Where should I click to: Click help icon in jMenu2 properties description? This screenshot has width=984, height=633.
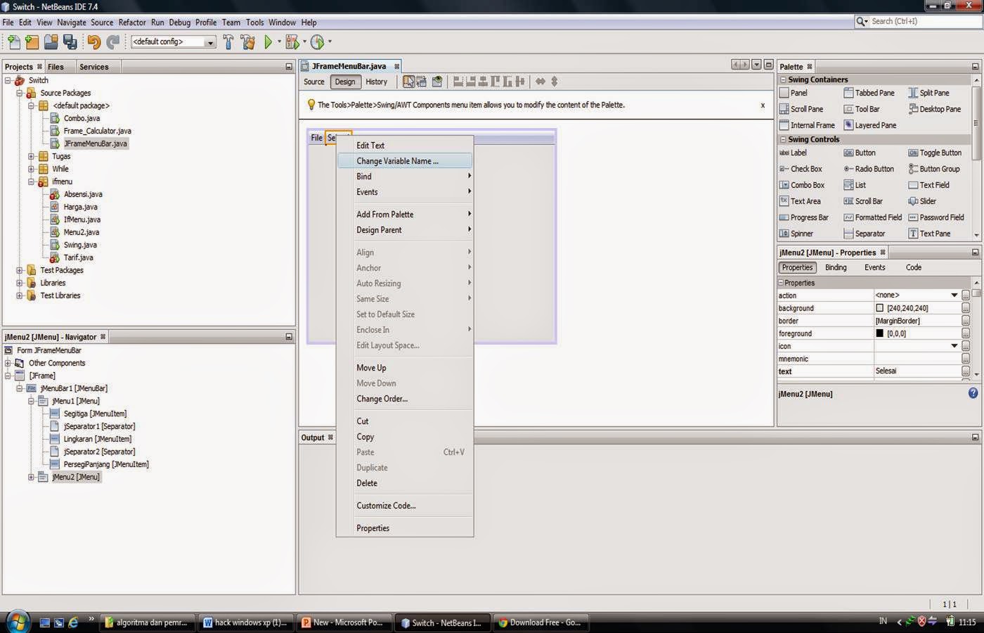click(973, 393)
